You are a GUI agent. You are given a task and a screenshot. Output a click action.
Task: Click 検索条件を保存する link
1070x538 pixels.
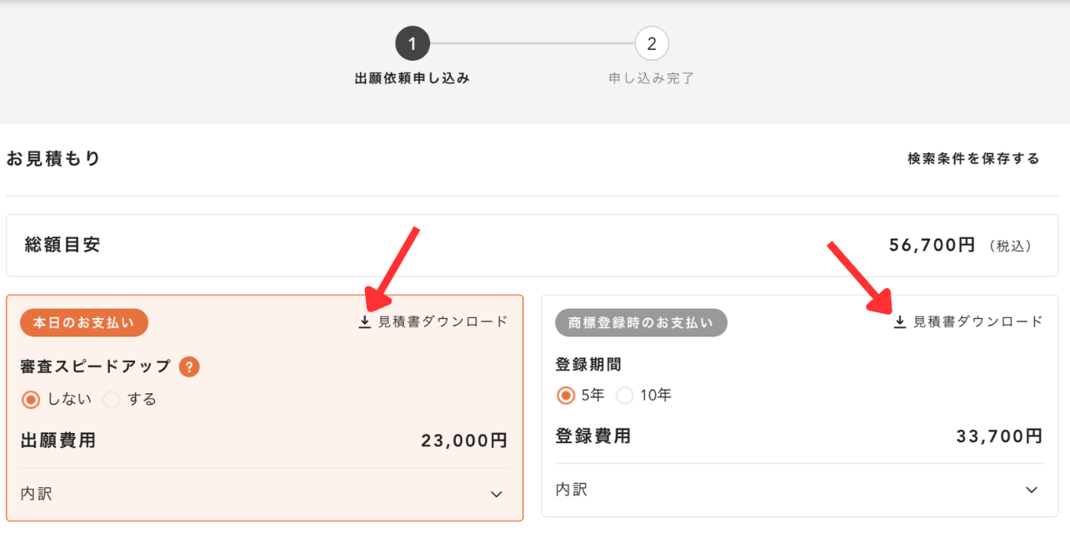point(973,159)
